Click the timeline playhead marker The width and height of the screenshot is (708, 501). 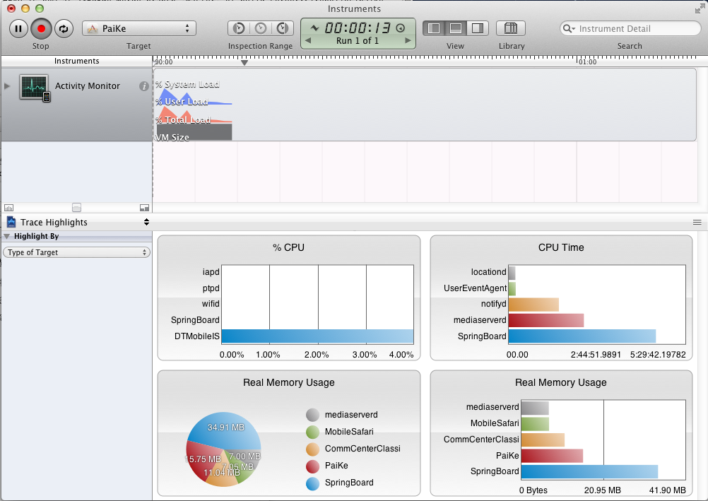[244, 63]
